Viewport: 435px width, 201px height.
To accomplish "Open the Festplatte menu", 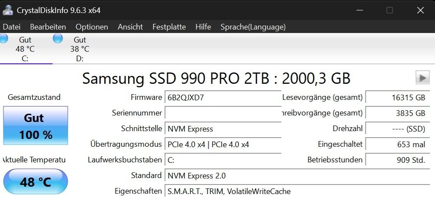I will click(169, 27).
